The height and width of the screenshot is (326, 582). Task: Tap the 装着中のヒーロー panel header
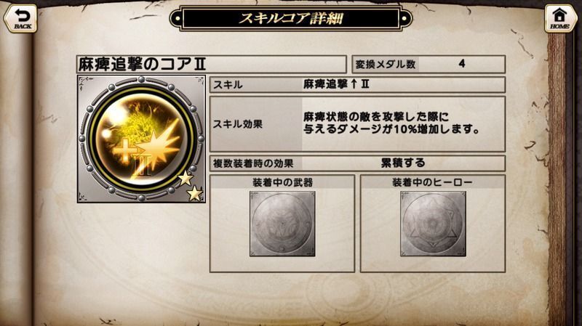coord(432,182)
